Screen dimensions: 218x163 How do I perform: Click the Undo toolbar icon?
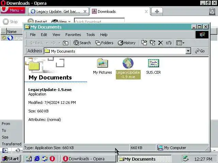(169, 43)
